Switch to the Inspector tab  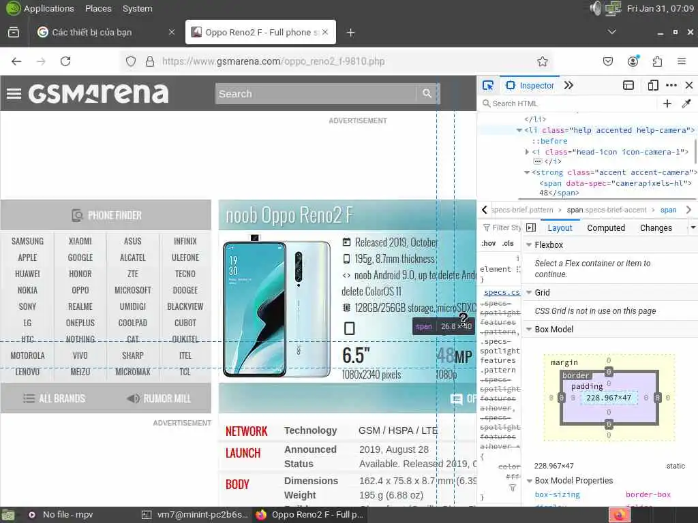[x=530, y=85]
